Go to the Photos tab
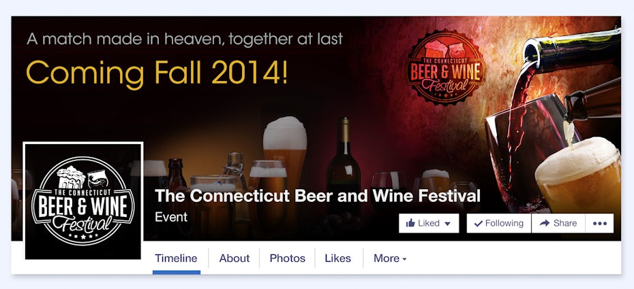 (x=286, y=258)
